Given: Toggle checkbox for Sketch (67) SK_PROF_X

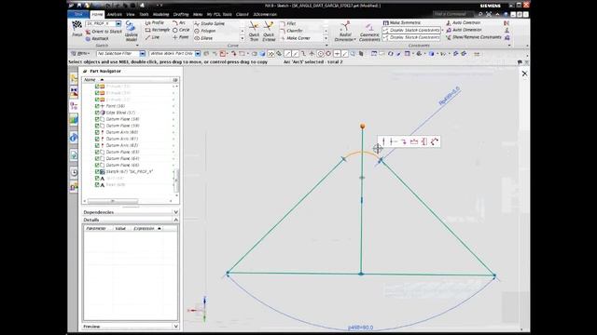Looking at the screenshot, I should (97, 171).
